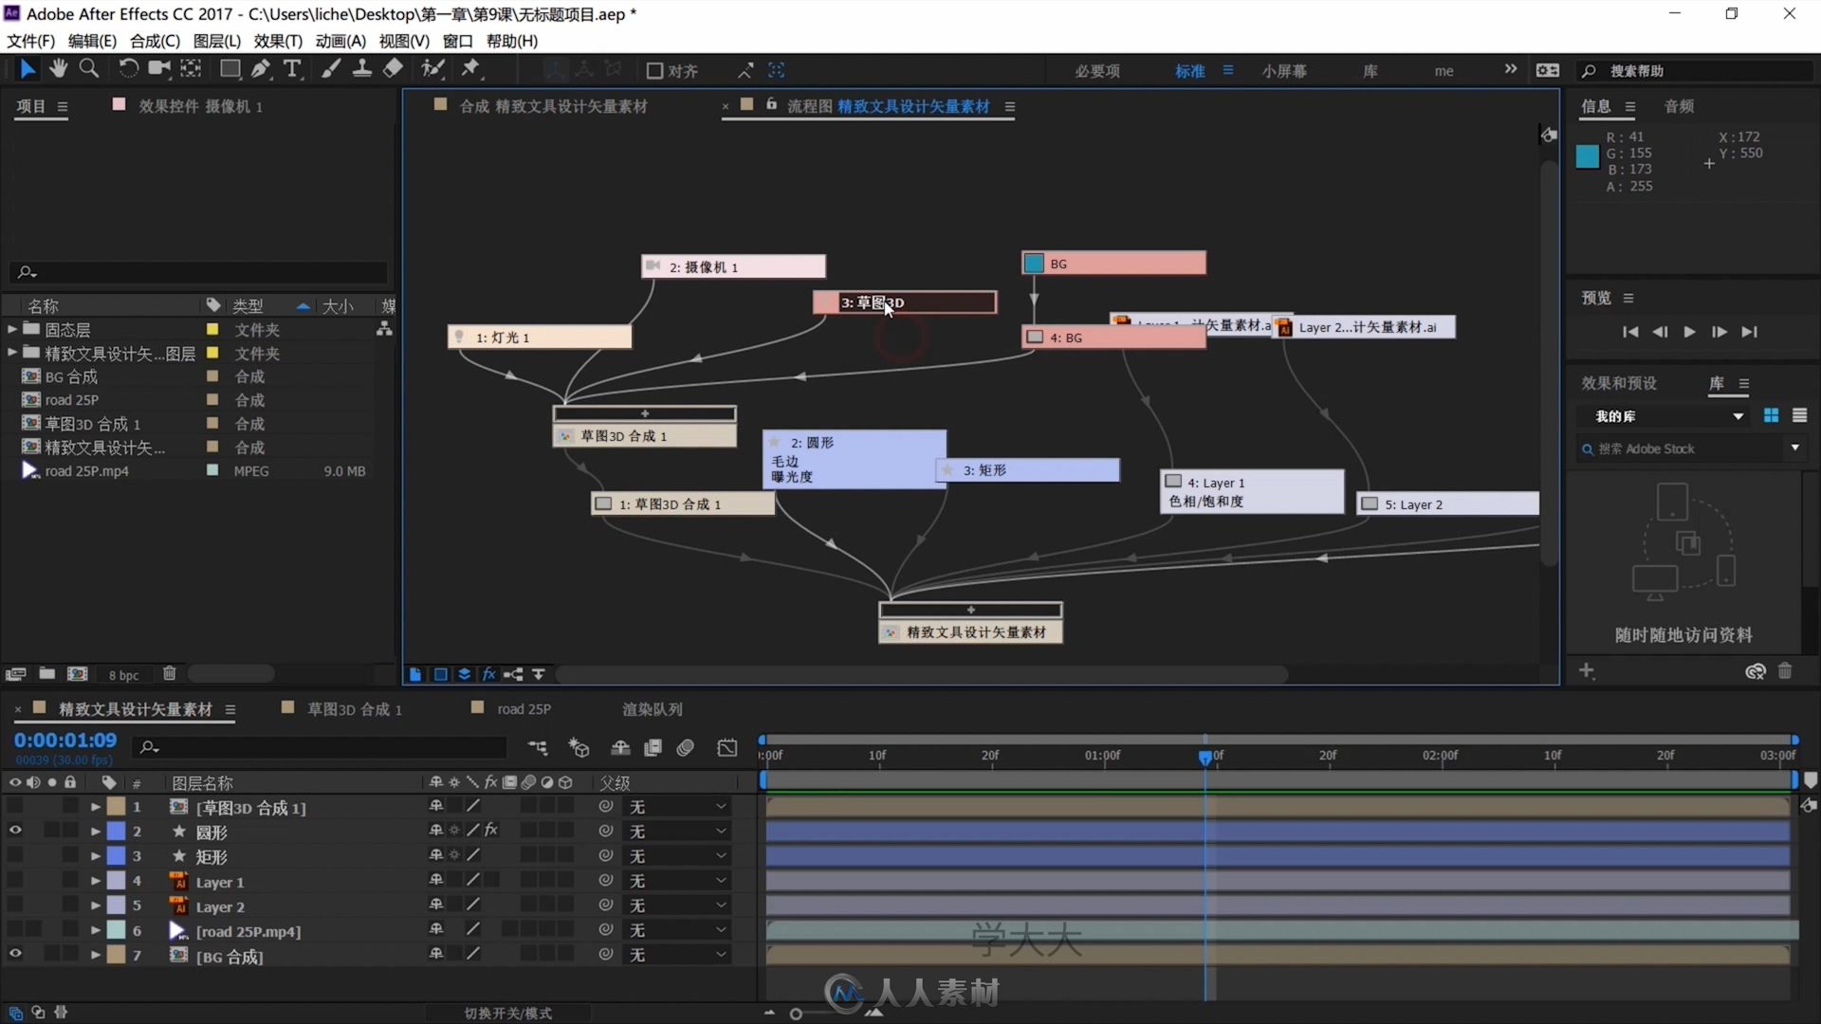Click the Creative Cloud sync icon in Libraries
Screen dimensions: 1821x1024
[1755, 671]
